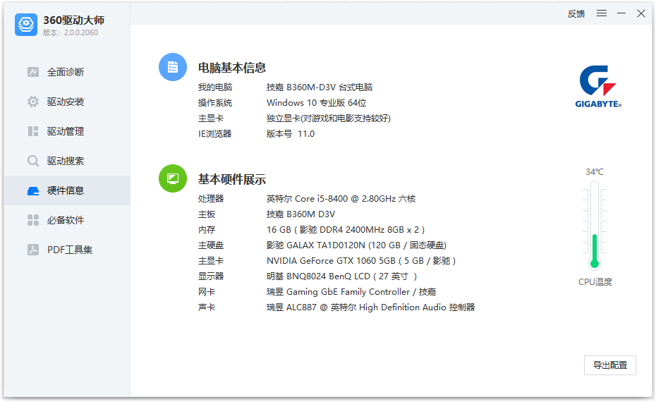This screenshot has height=402, width=656.
Task: Click the 处理器 label
Action: (x=211, y=199)
